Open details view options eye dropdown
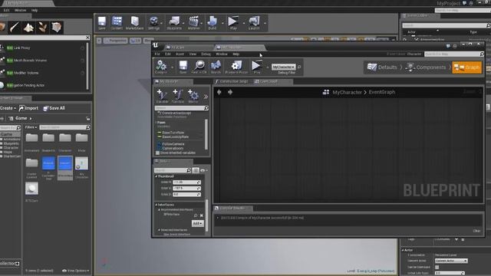 204,170
